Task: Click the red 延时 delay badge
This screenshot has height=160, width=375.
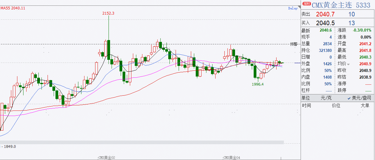Action: 306,4
